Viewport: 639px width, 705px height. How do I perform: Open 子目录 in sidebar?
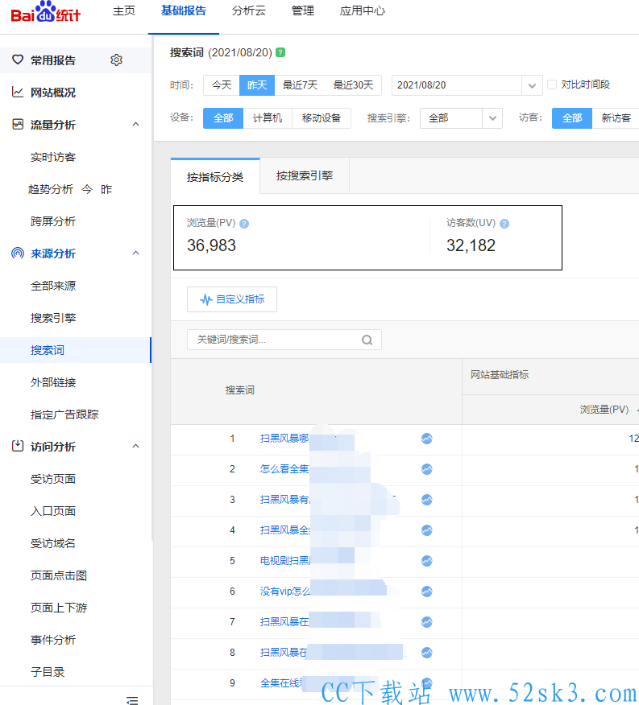pyautogui.click(x=48, y=672)
